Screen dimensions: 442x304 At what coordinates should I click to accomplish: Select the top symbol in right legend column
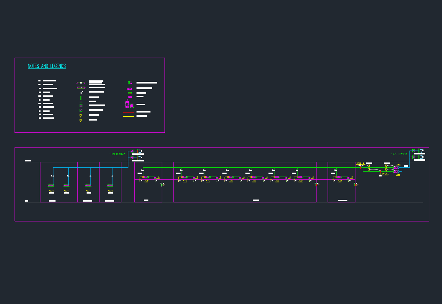click(x=130, y=83)
